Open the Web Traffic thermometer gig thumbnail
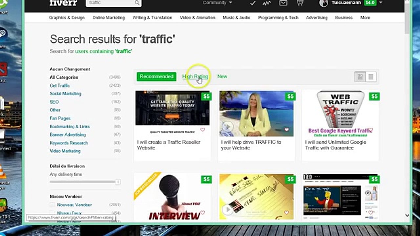The image size is (420, 236). [340, 113]
